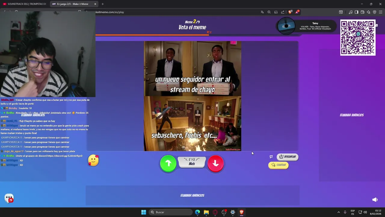Screen dimensions: 385x217
Task: Click the Brave icon in taskbar
Action: pyautogui.click(x=242, y=212)
